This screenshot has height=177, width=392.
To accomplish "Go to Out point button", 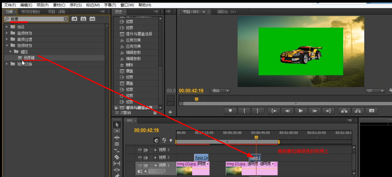I will coord(328,111).
